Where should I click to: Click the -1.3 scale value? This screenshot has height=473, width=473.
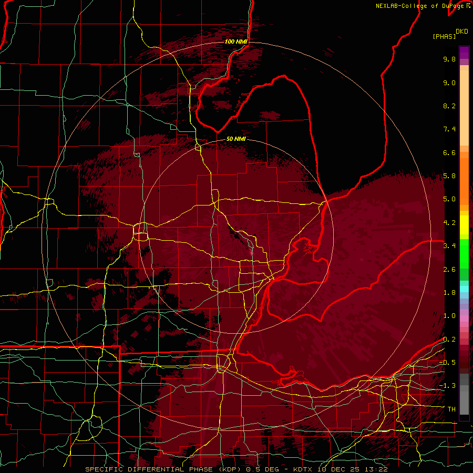pyautogui.click(x=447, y=386)
